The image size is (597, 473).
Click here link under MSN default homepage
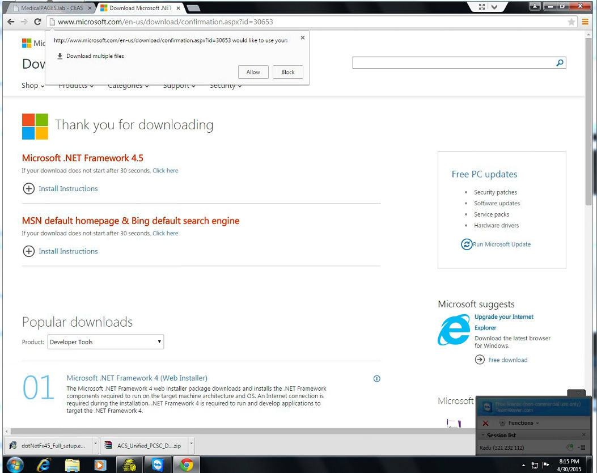[165, 233]
